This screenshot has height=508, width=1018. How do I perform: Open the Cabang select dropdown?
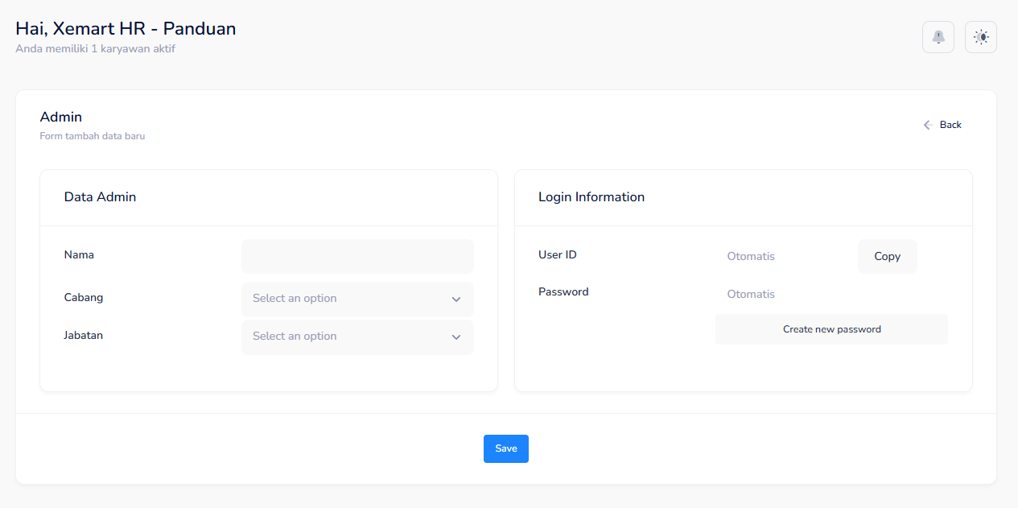pyautogui.click(x=346, y=299)
